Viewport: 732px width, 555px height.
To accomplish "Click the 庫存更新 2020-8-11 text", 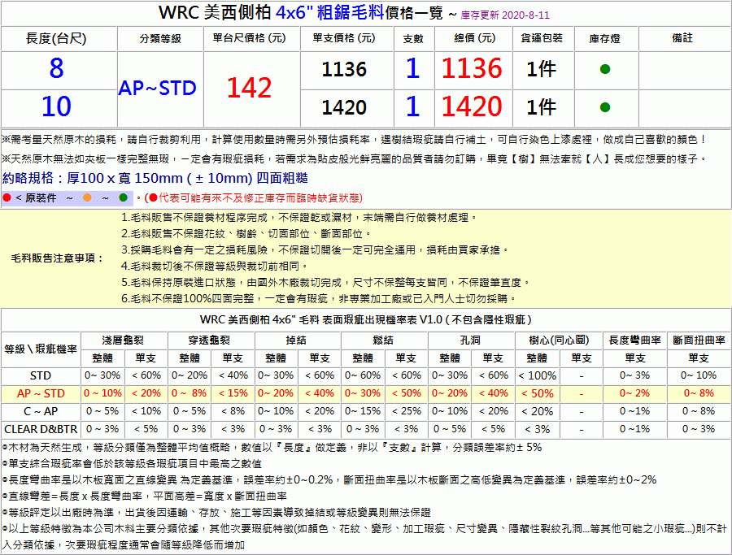I will click(x=505, y=15).
